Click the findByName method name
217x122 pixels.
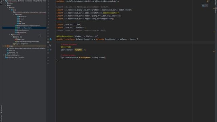85,58
